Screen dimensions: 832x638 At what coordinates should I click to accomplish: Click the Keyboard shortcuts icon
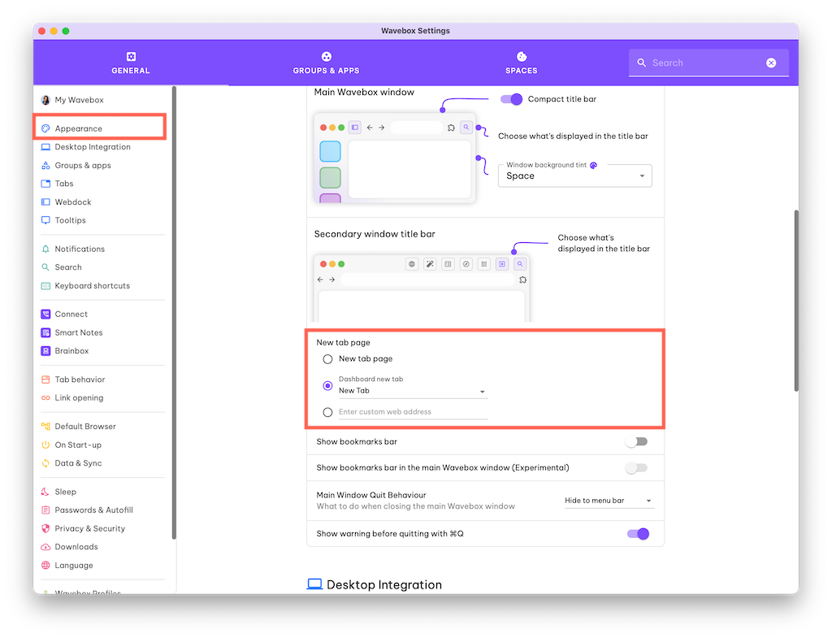(45, 285)
